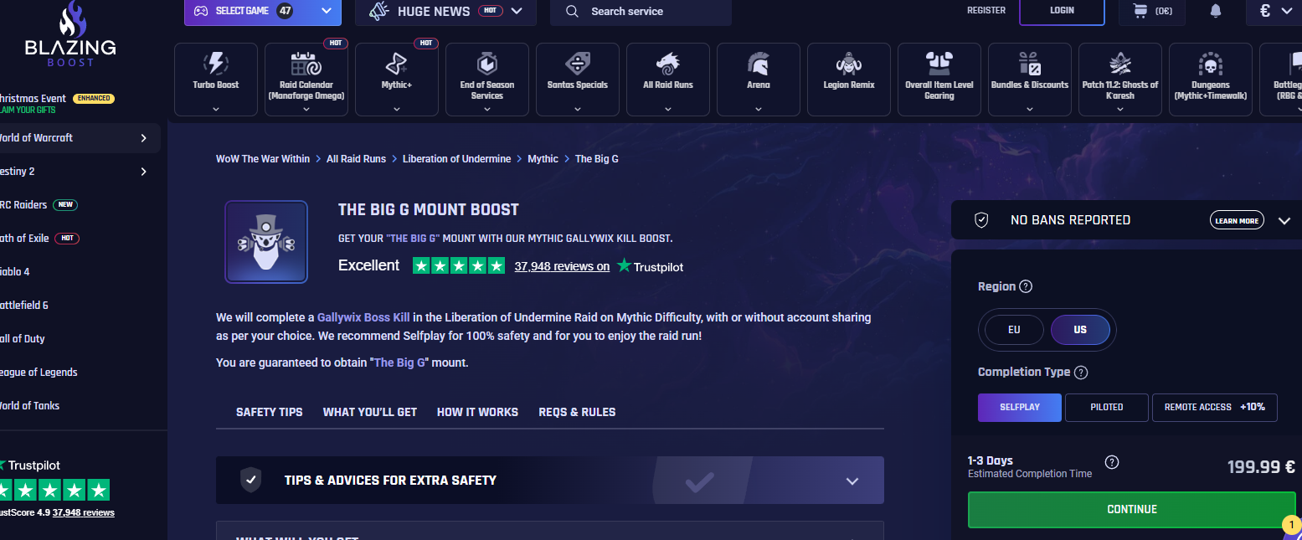Open the Turbo Boost lightning icon
The height and width of the screenshot is (540, 1302).
(x=216, y=64)
